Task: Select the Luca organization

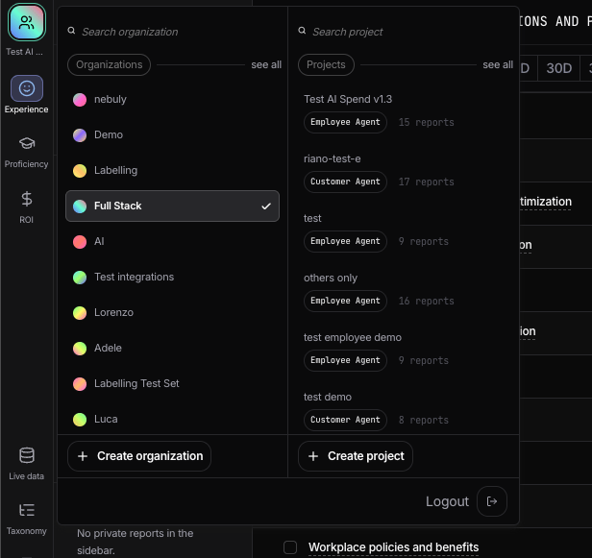Action: [x=172, y=419]
